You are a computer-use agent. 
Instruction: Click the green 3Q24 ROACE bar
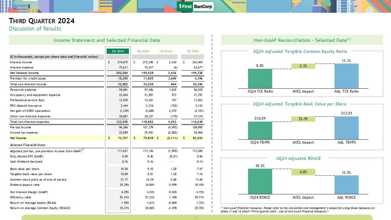pos(260,181)
